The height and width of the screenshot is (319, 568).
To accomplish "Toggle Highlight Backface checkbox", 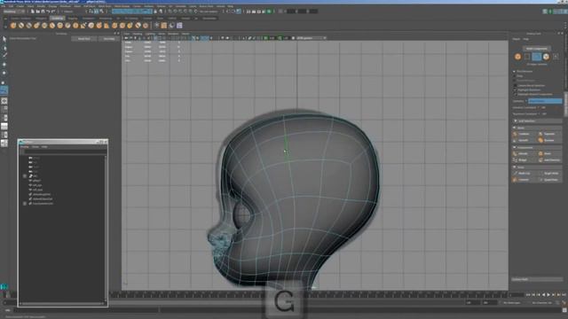I will pos(515,89).
